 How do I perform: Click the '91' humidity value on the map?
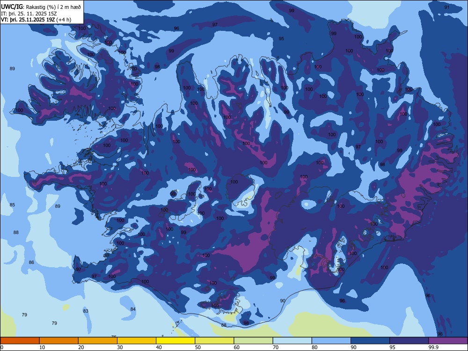click(447, 7)
